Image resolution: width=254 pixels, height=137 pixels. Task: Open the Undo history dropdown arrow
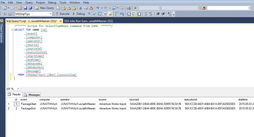[x=102, y=8]
